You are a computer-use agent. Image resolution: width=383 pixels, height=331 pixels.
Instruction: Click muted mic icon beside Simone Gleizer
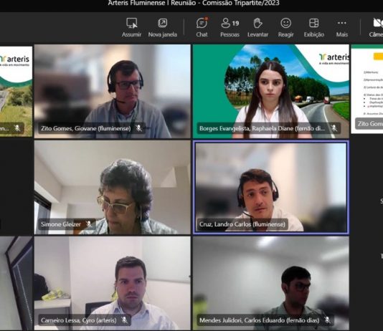[89, 224]
